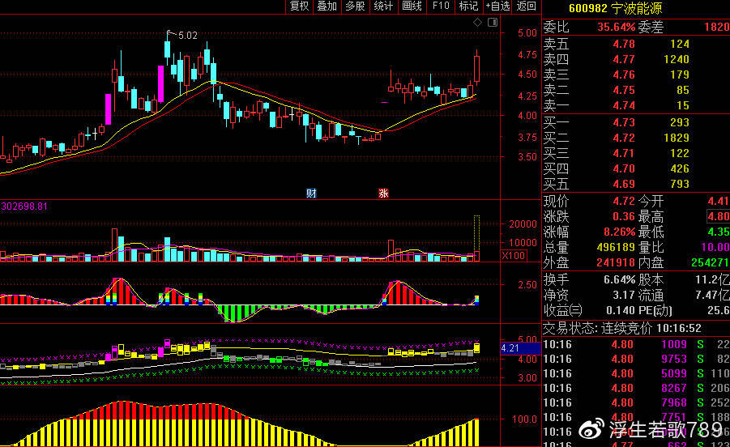
Task: Click the 标记 mark button
Action: tap(468, 6)
